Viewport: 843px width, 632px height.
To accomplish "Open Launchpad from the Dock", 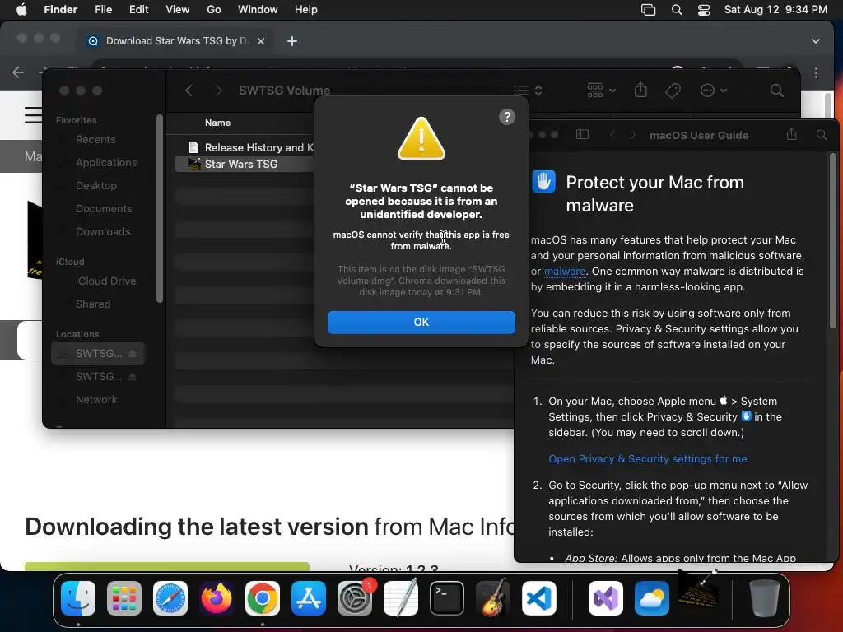I will (124, 598).
